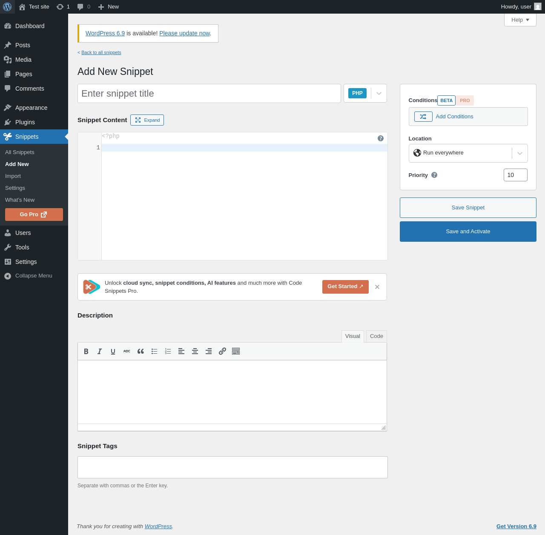545x535 pixels.
Task: Switch to the Code editor tab
Action: click(x=376, y=336)
